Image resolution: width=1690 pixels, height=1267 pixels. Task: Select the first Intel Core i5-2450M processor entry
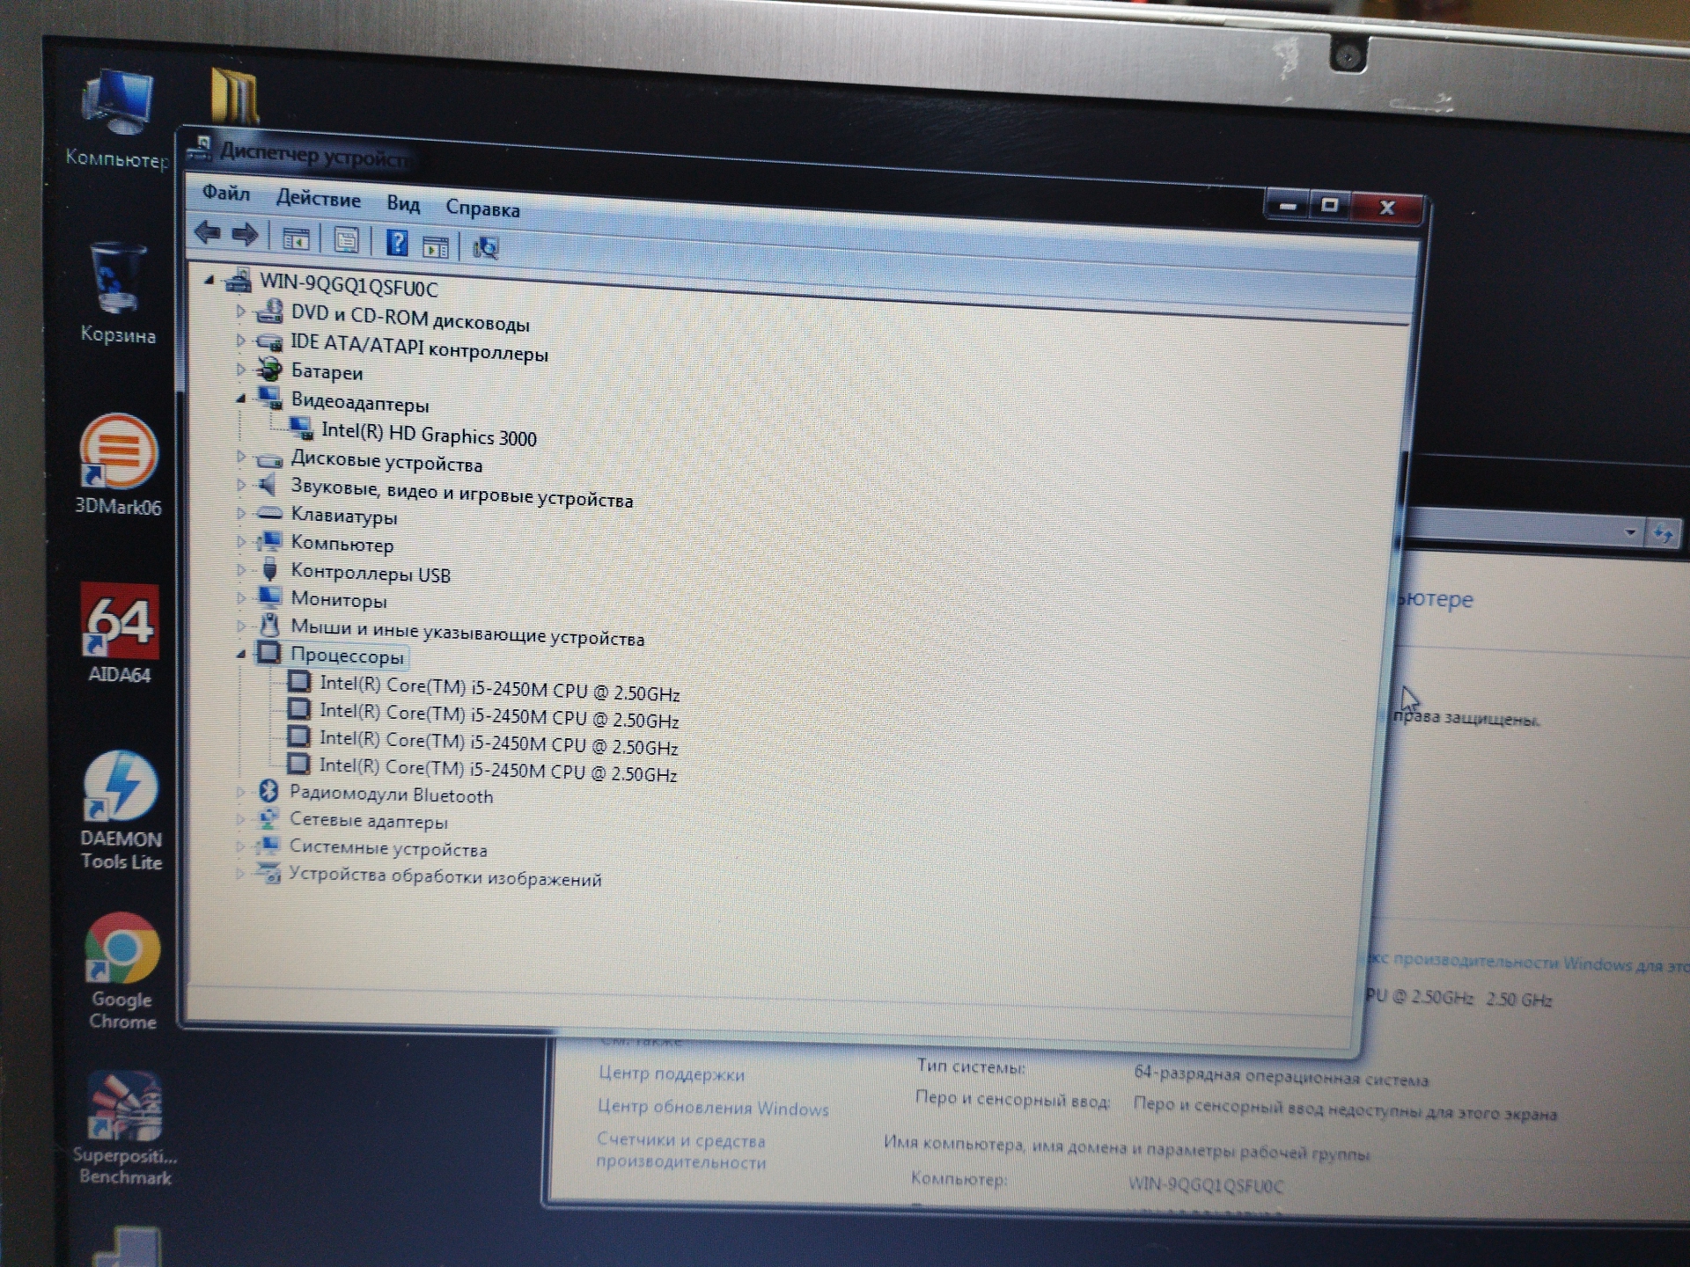499,689
